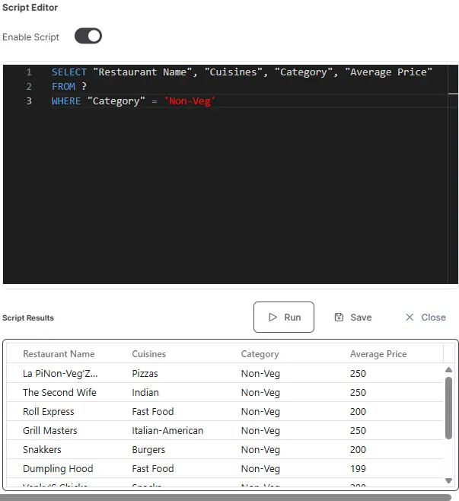The image size is (459, 501).
Task: Click the Category column header
Action: click(260, 354)
